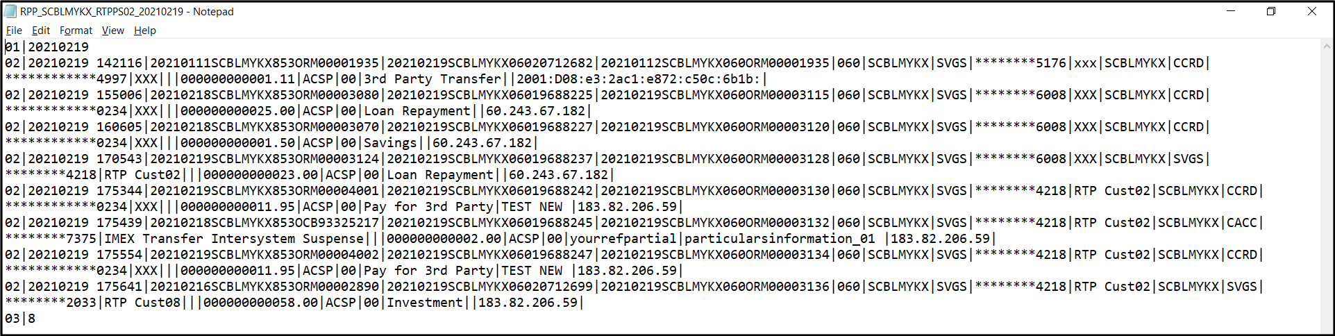Click the Notepad app icon in title bar
This screenshot has width=1335, height=336.
[x=10, y=11]
